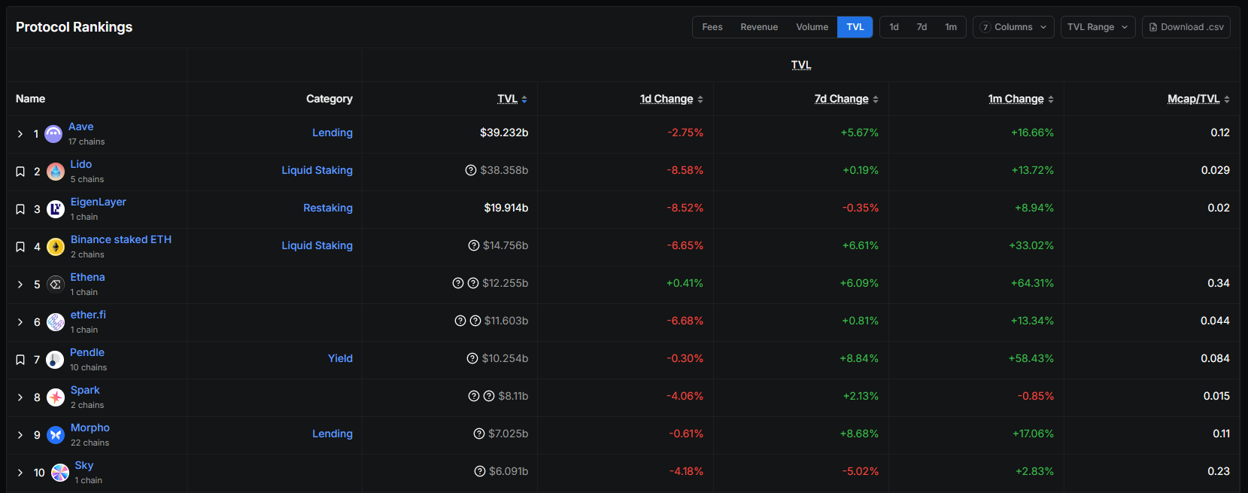Open the Aave protocol link
This screenshot has height=493, width=1248.
pos(81,126)
